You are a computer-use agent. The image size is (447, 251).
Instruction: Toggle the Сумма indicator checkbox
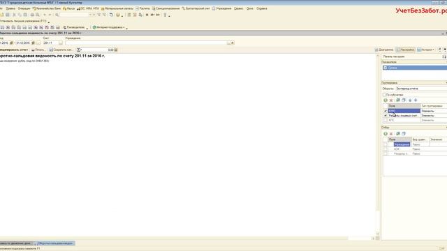coord(385,68)
